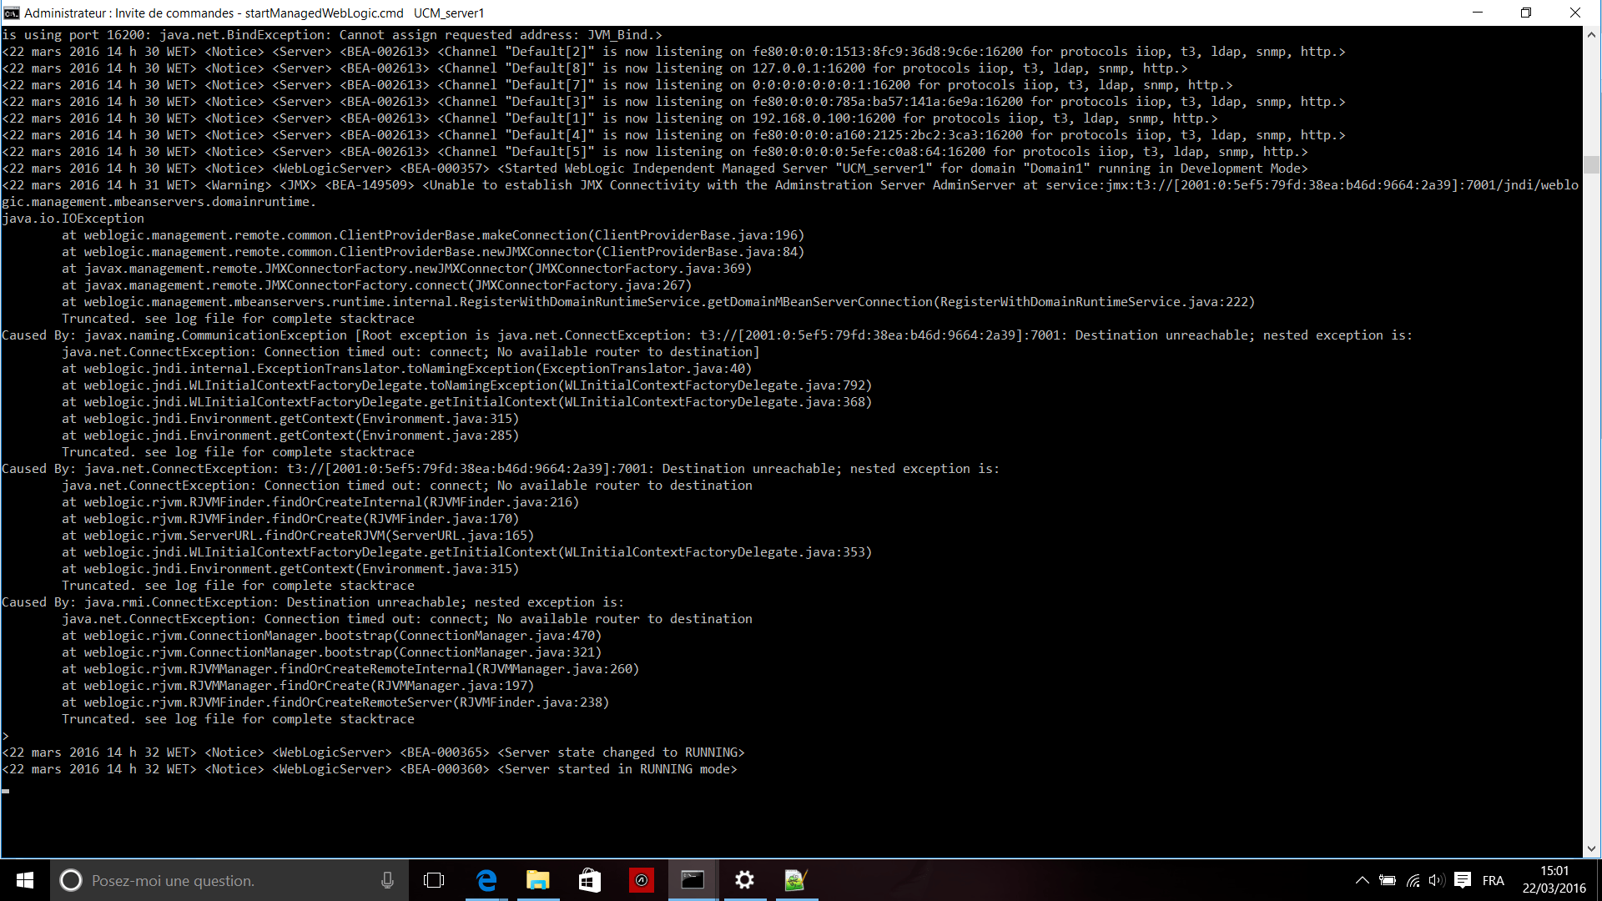Select the command prompt taskbar button
Image resolution: width=1602 pixels, height=901 pixels.
tap(693, 880)
